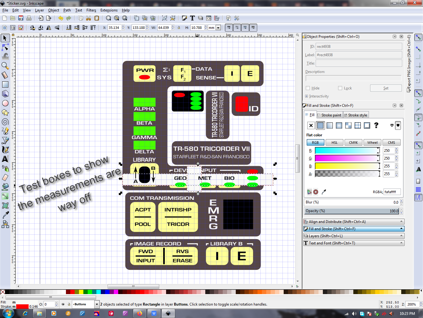Viewport: 423px width, 318px height.
Task: Expand the Text and Font panel
Action: click(354, 243)
